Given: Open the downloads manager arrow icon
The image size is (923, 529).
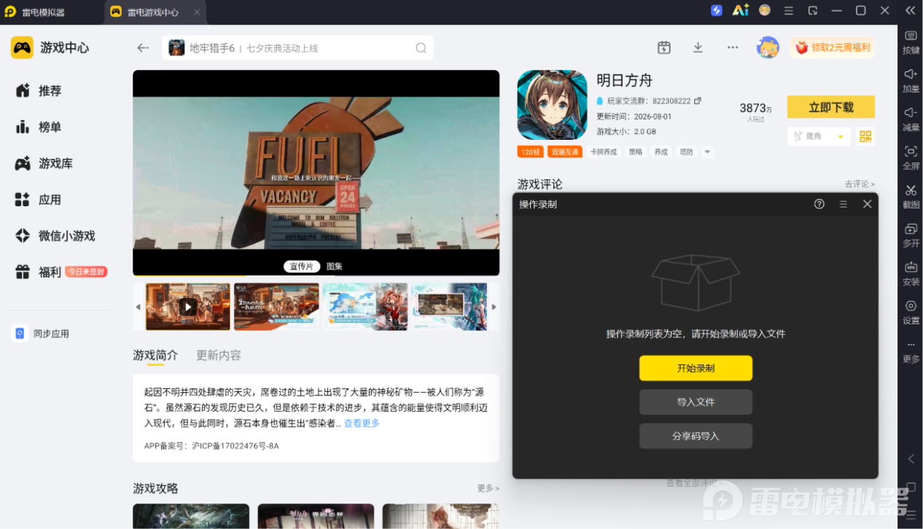Looking at the screenshot, I should point(698,47).
